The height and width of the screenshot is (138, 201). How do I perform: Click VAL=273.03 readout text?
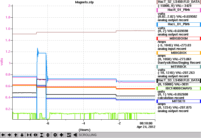[x=182, y=45]
